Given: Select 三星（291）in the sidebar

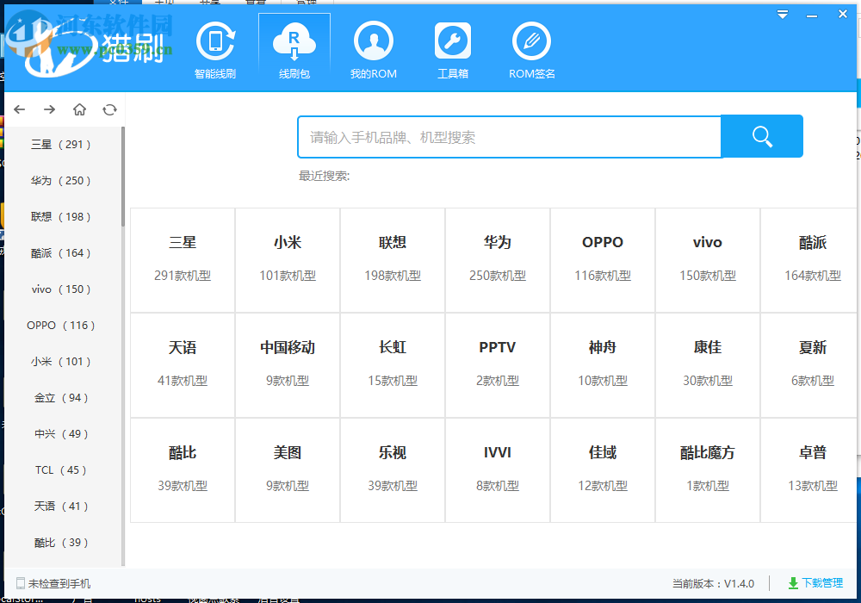Looking at the screenshot, I should point(60,144).
